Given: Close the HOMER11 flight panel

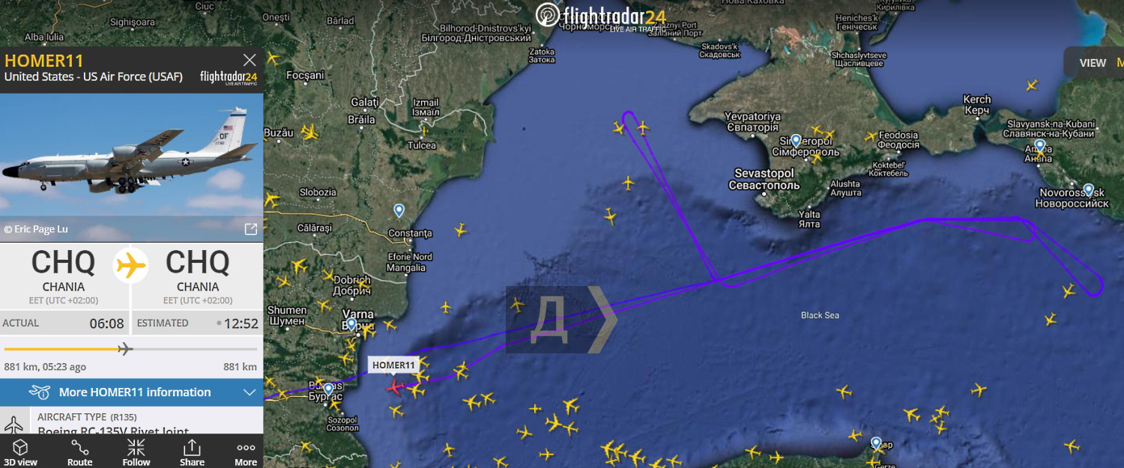Looking at the screenshot, I should pyautogui.click(x=250, y=60).
